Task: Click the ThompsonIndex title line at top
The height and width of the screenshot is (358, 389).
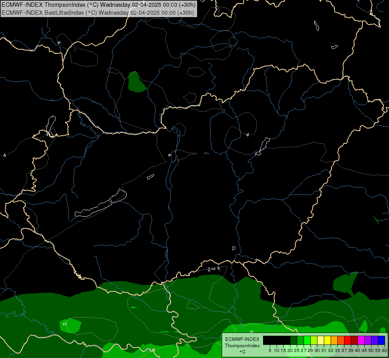Action: click(99, 5)
